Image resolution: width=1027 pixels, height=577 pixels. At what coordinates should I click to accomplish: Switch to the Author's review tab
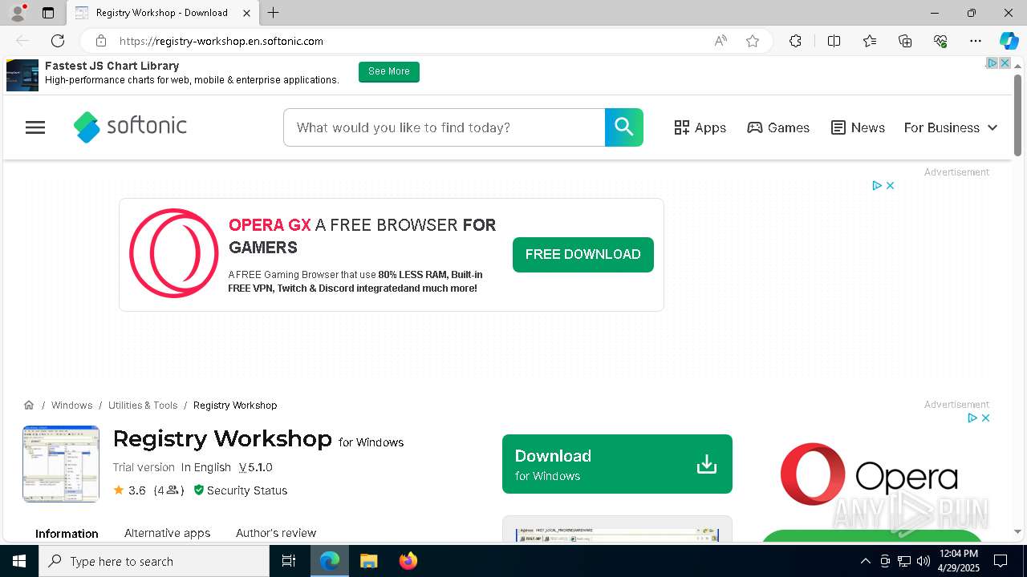click(276, 533)
